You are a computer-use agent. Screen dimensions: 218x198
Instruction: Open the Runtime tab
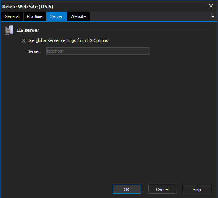pos(35,16)
